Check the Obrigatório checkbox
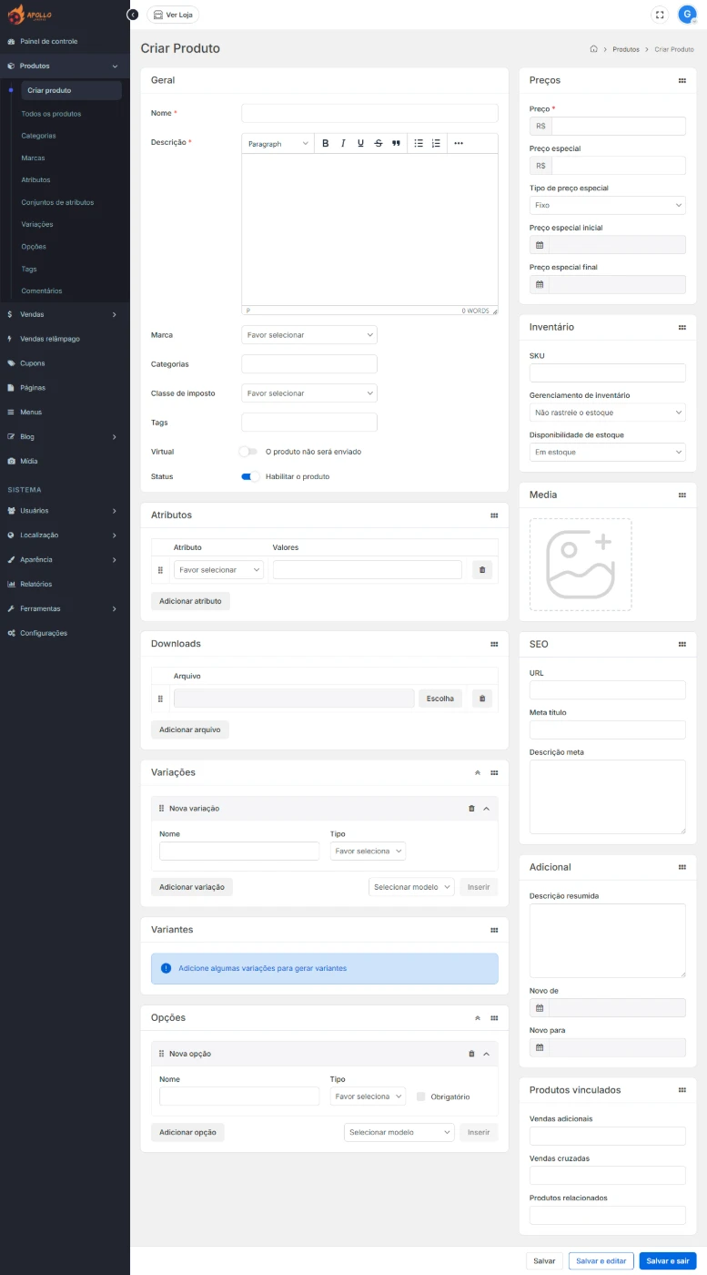Image resolution: width=707 pixels, height=1275 pixels. pyautogui.click(x=421, y=1096)
